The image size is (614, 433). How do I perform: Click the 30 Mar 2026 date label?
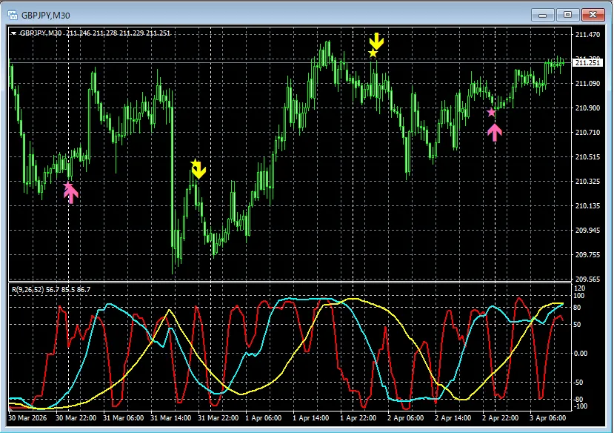27,417
